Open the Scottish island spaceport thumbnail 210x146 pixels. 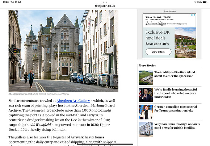click(x=146, y=78)
